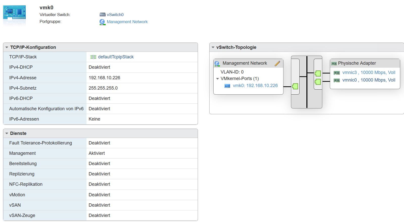Click the Management Network globe icon in header

(102, 22)
